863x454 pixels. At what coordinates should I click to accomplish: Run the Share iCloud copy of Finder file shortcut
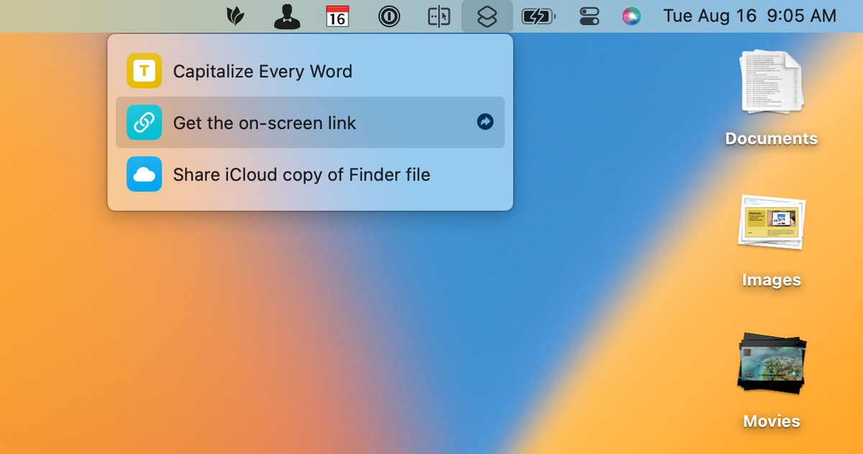point(301,174)
